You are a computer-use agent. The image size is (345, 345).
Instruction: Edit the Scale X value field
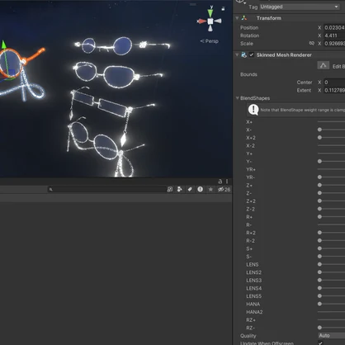[334, 44]
